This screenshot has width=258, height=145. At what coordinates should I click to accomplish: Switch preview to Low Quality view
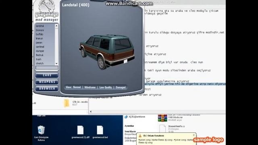coord(106,87)
